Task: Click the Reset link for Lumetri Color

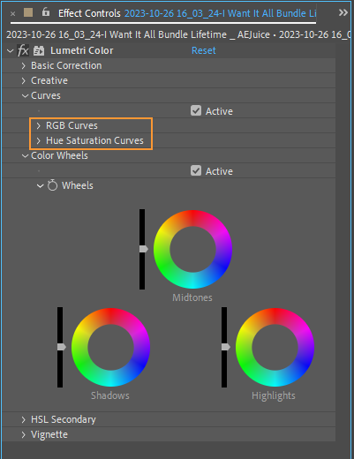Action: point(204,50)
